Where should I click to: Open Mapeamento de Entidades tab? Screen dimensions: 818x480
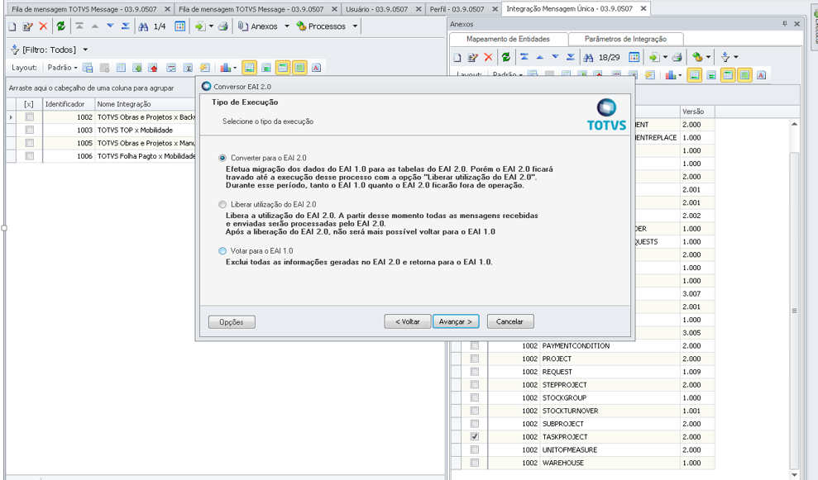[508, 39]
